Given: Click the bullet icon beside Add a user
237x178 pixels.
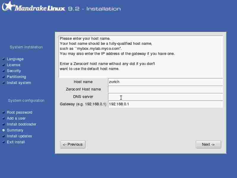Looking at the screenshot, I should [x=4, y=118].
